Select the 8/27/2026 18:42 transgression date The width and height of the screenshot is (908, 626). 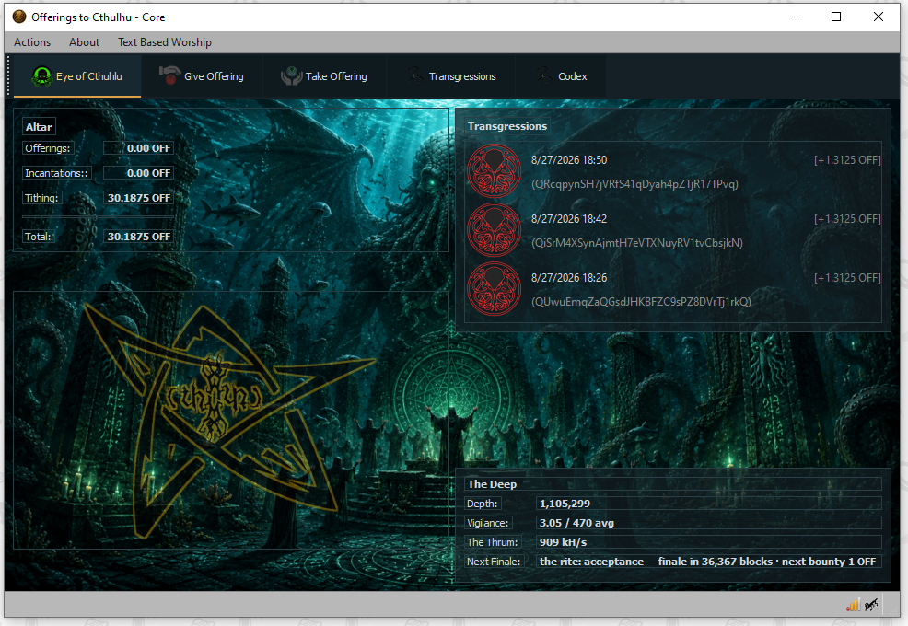click(x=569, y=219)
